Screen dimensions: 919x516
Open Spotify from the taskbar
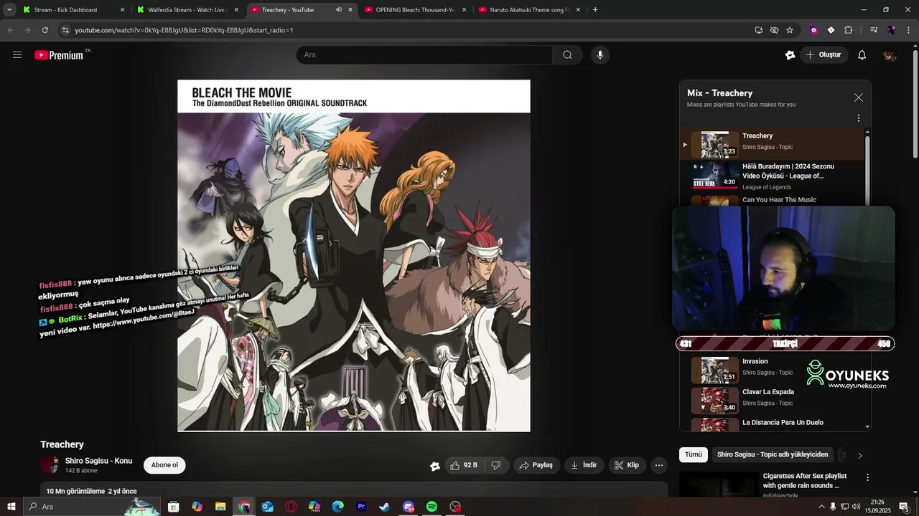pyautogui.click(x=431, y=507)
